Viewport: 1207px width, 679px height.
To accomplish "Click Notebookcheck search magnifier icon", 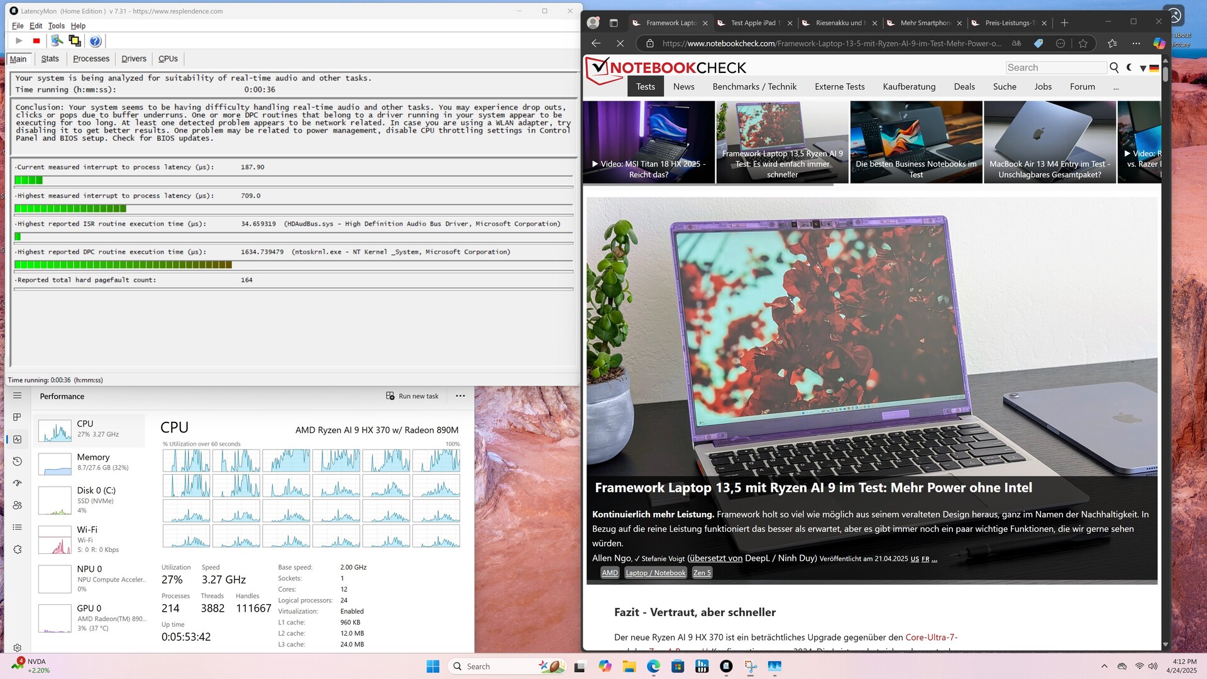I will coord(1114,68).
